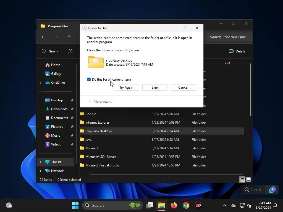
Task: Select the Java folder row
Action: click(162, 140)
